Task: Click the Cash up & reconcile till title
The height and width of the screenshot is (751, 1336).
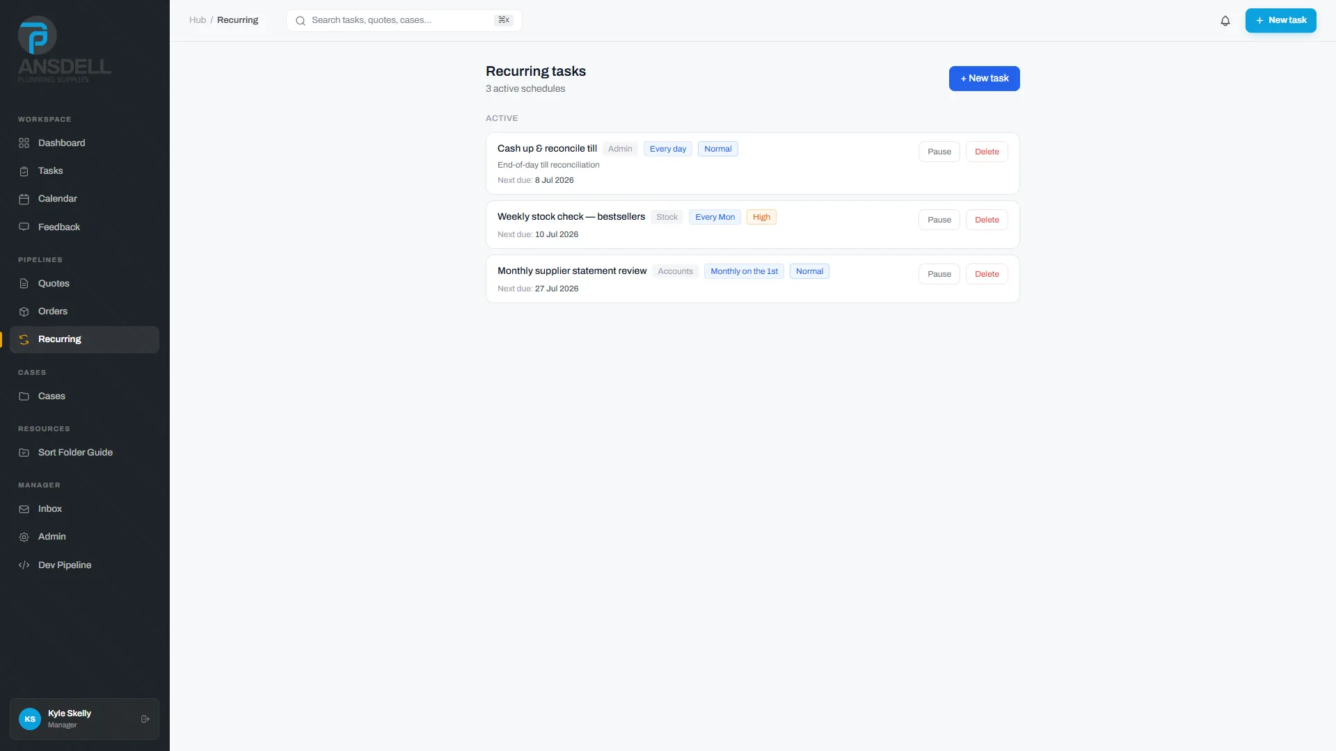Action: (x=547, y=149)
